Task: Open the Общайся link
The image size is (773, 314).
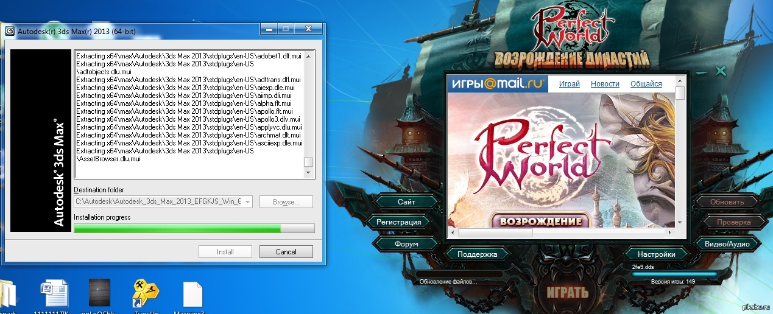Action: point(646,84)
